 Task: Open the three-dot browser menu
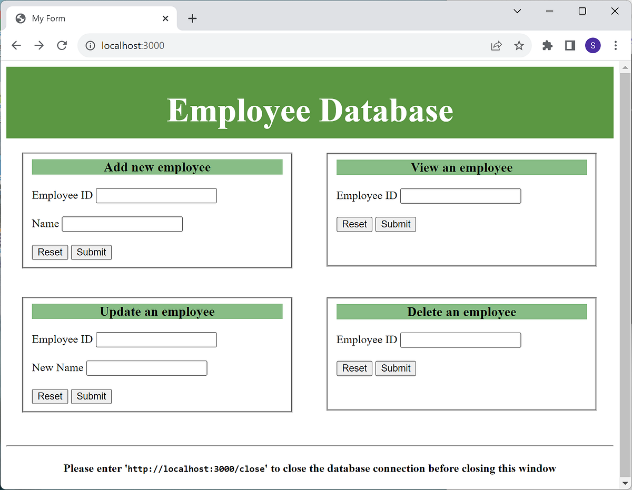tap(615, 45)
